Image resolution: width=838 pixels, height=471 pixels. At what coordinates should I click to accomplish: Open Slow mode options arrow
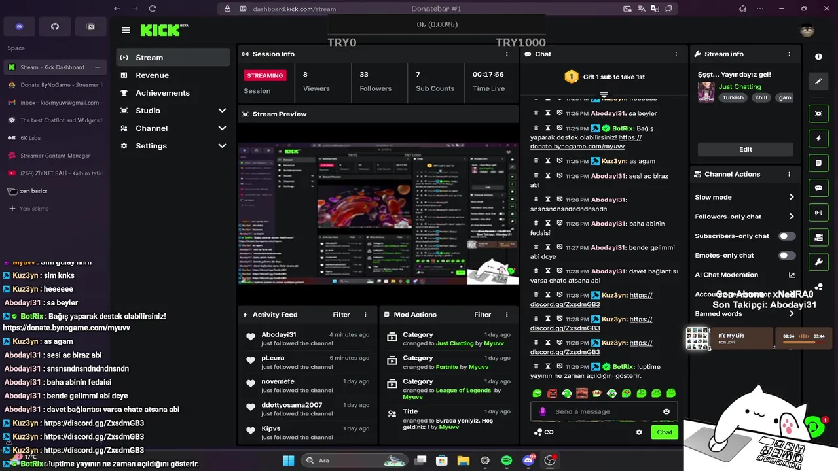pos(792,197)
